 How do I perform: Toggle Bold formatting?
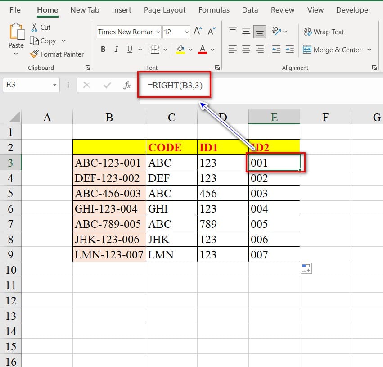pyautogui.click(x=103, y=50)
